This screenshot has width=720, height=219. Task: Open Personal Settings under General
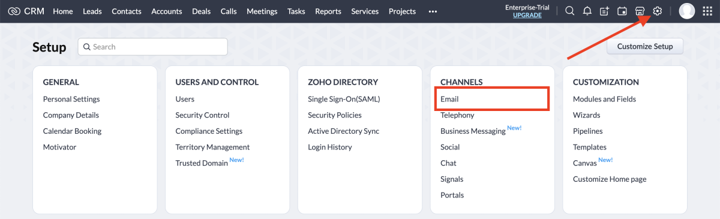pos(71,99)
